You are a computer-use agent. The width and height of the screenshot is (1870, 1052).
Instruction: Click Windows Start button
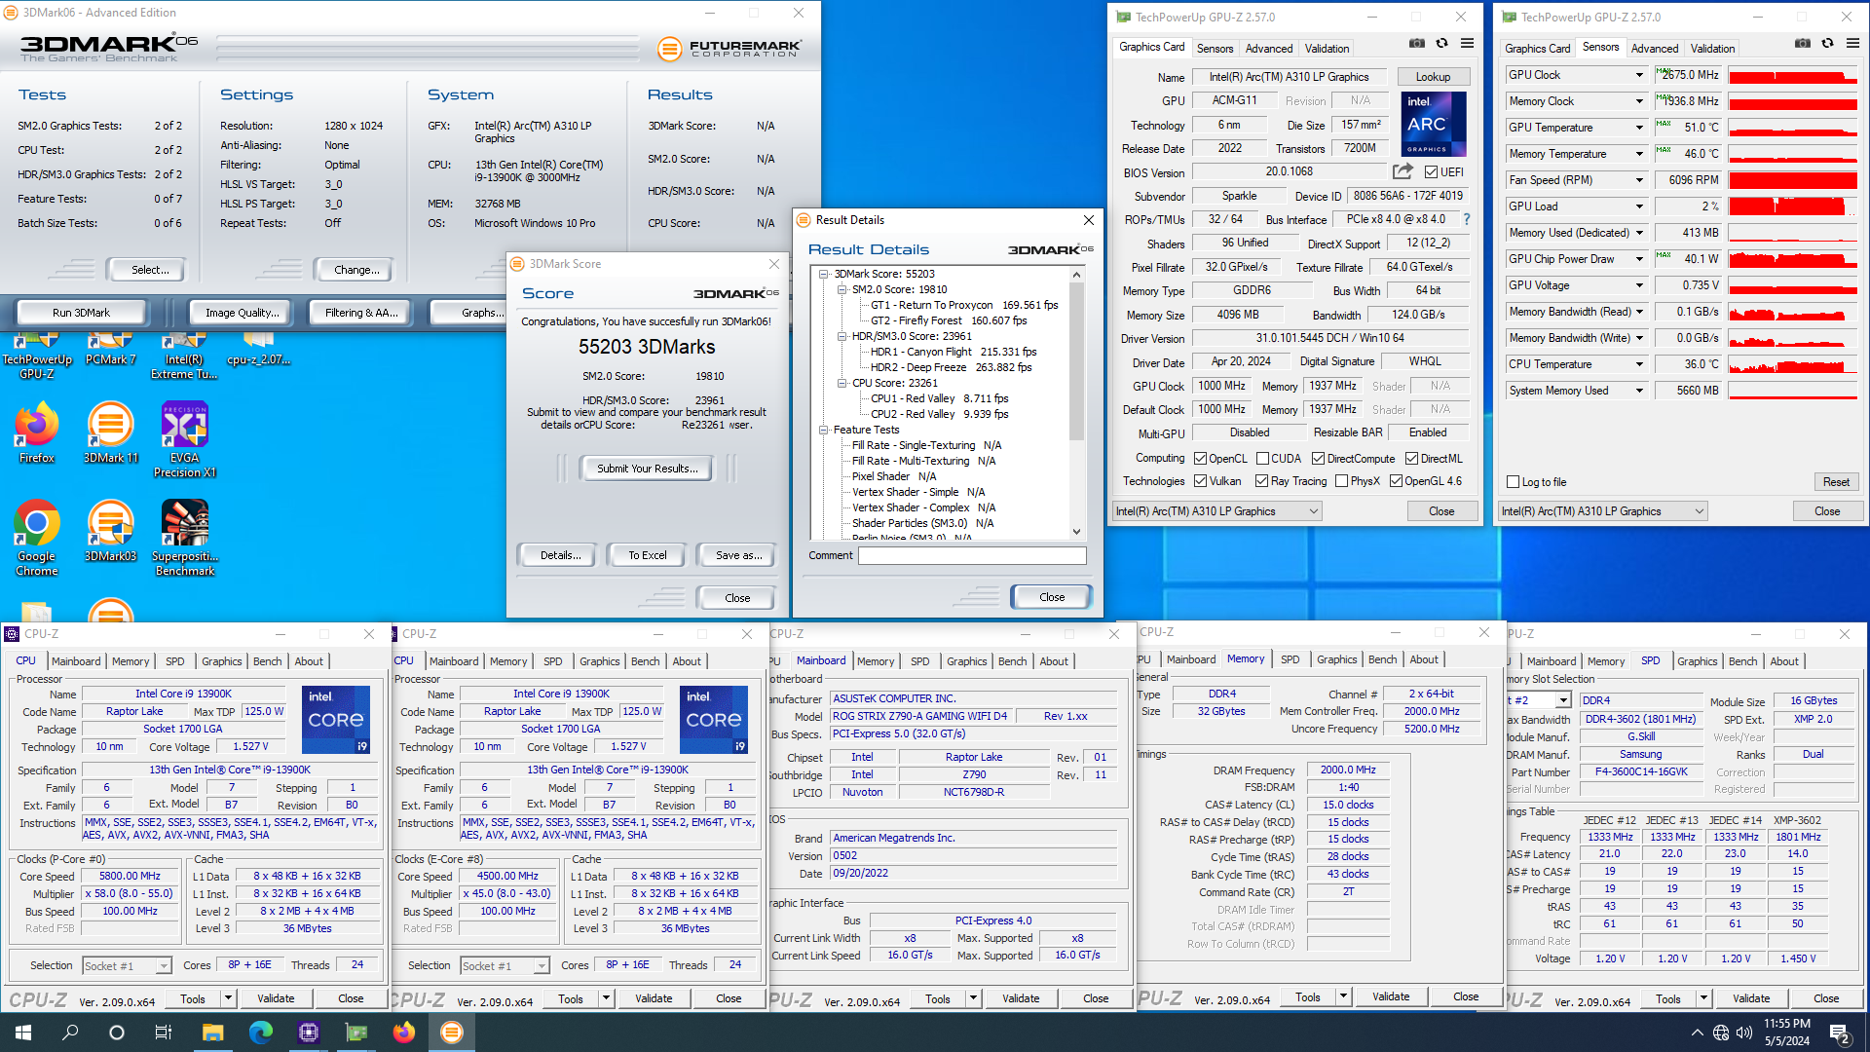[x=23, y=1033]
